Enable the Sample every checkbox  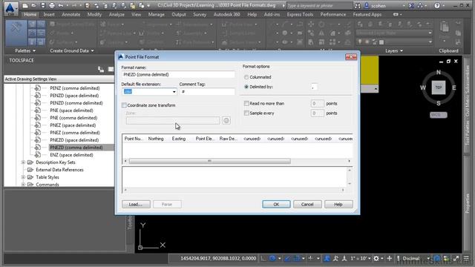[246, 113]
